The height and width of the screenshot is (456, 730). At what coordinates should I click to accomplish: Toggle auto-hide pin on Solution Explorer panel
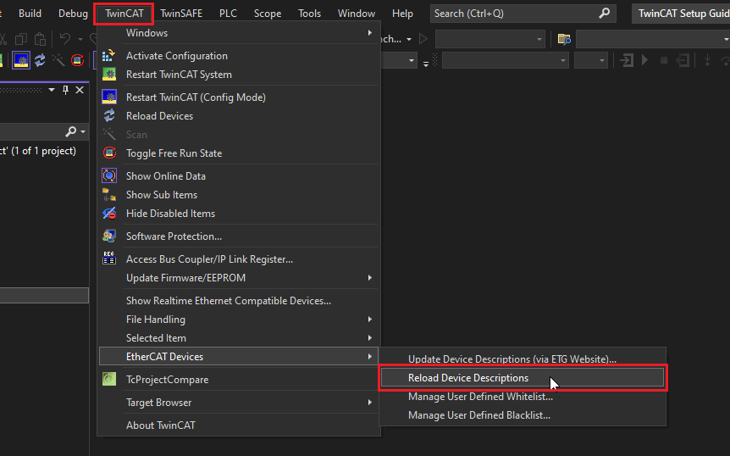[66, 90]
